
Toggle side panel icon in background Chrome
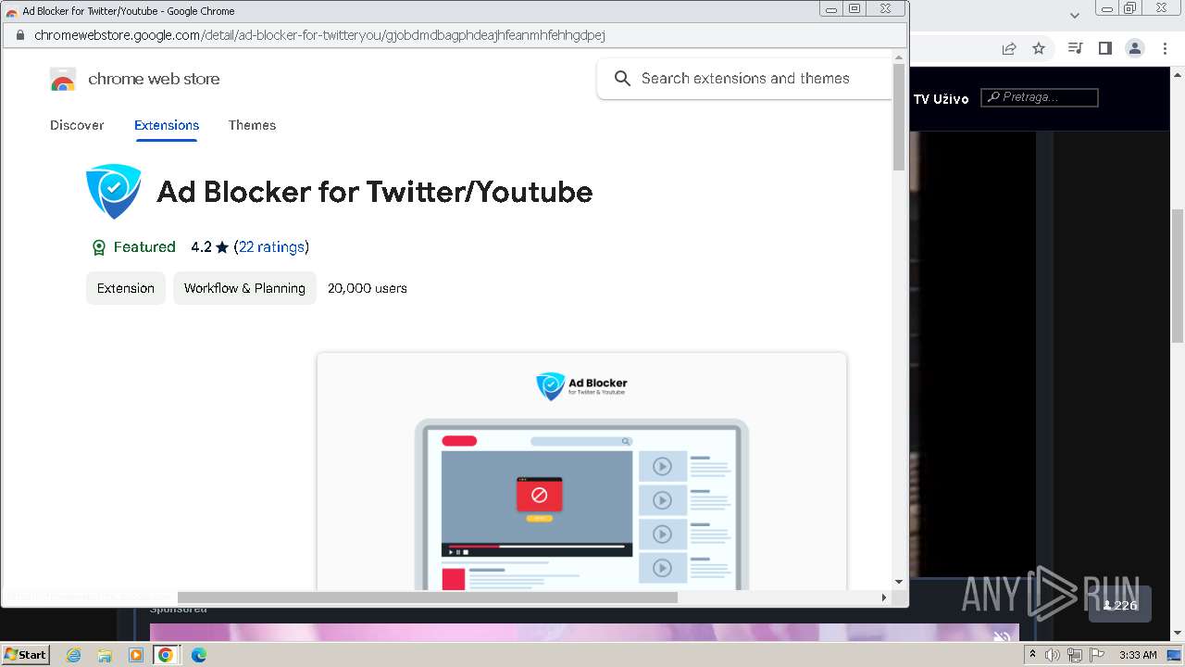coord(1104,48)
